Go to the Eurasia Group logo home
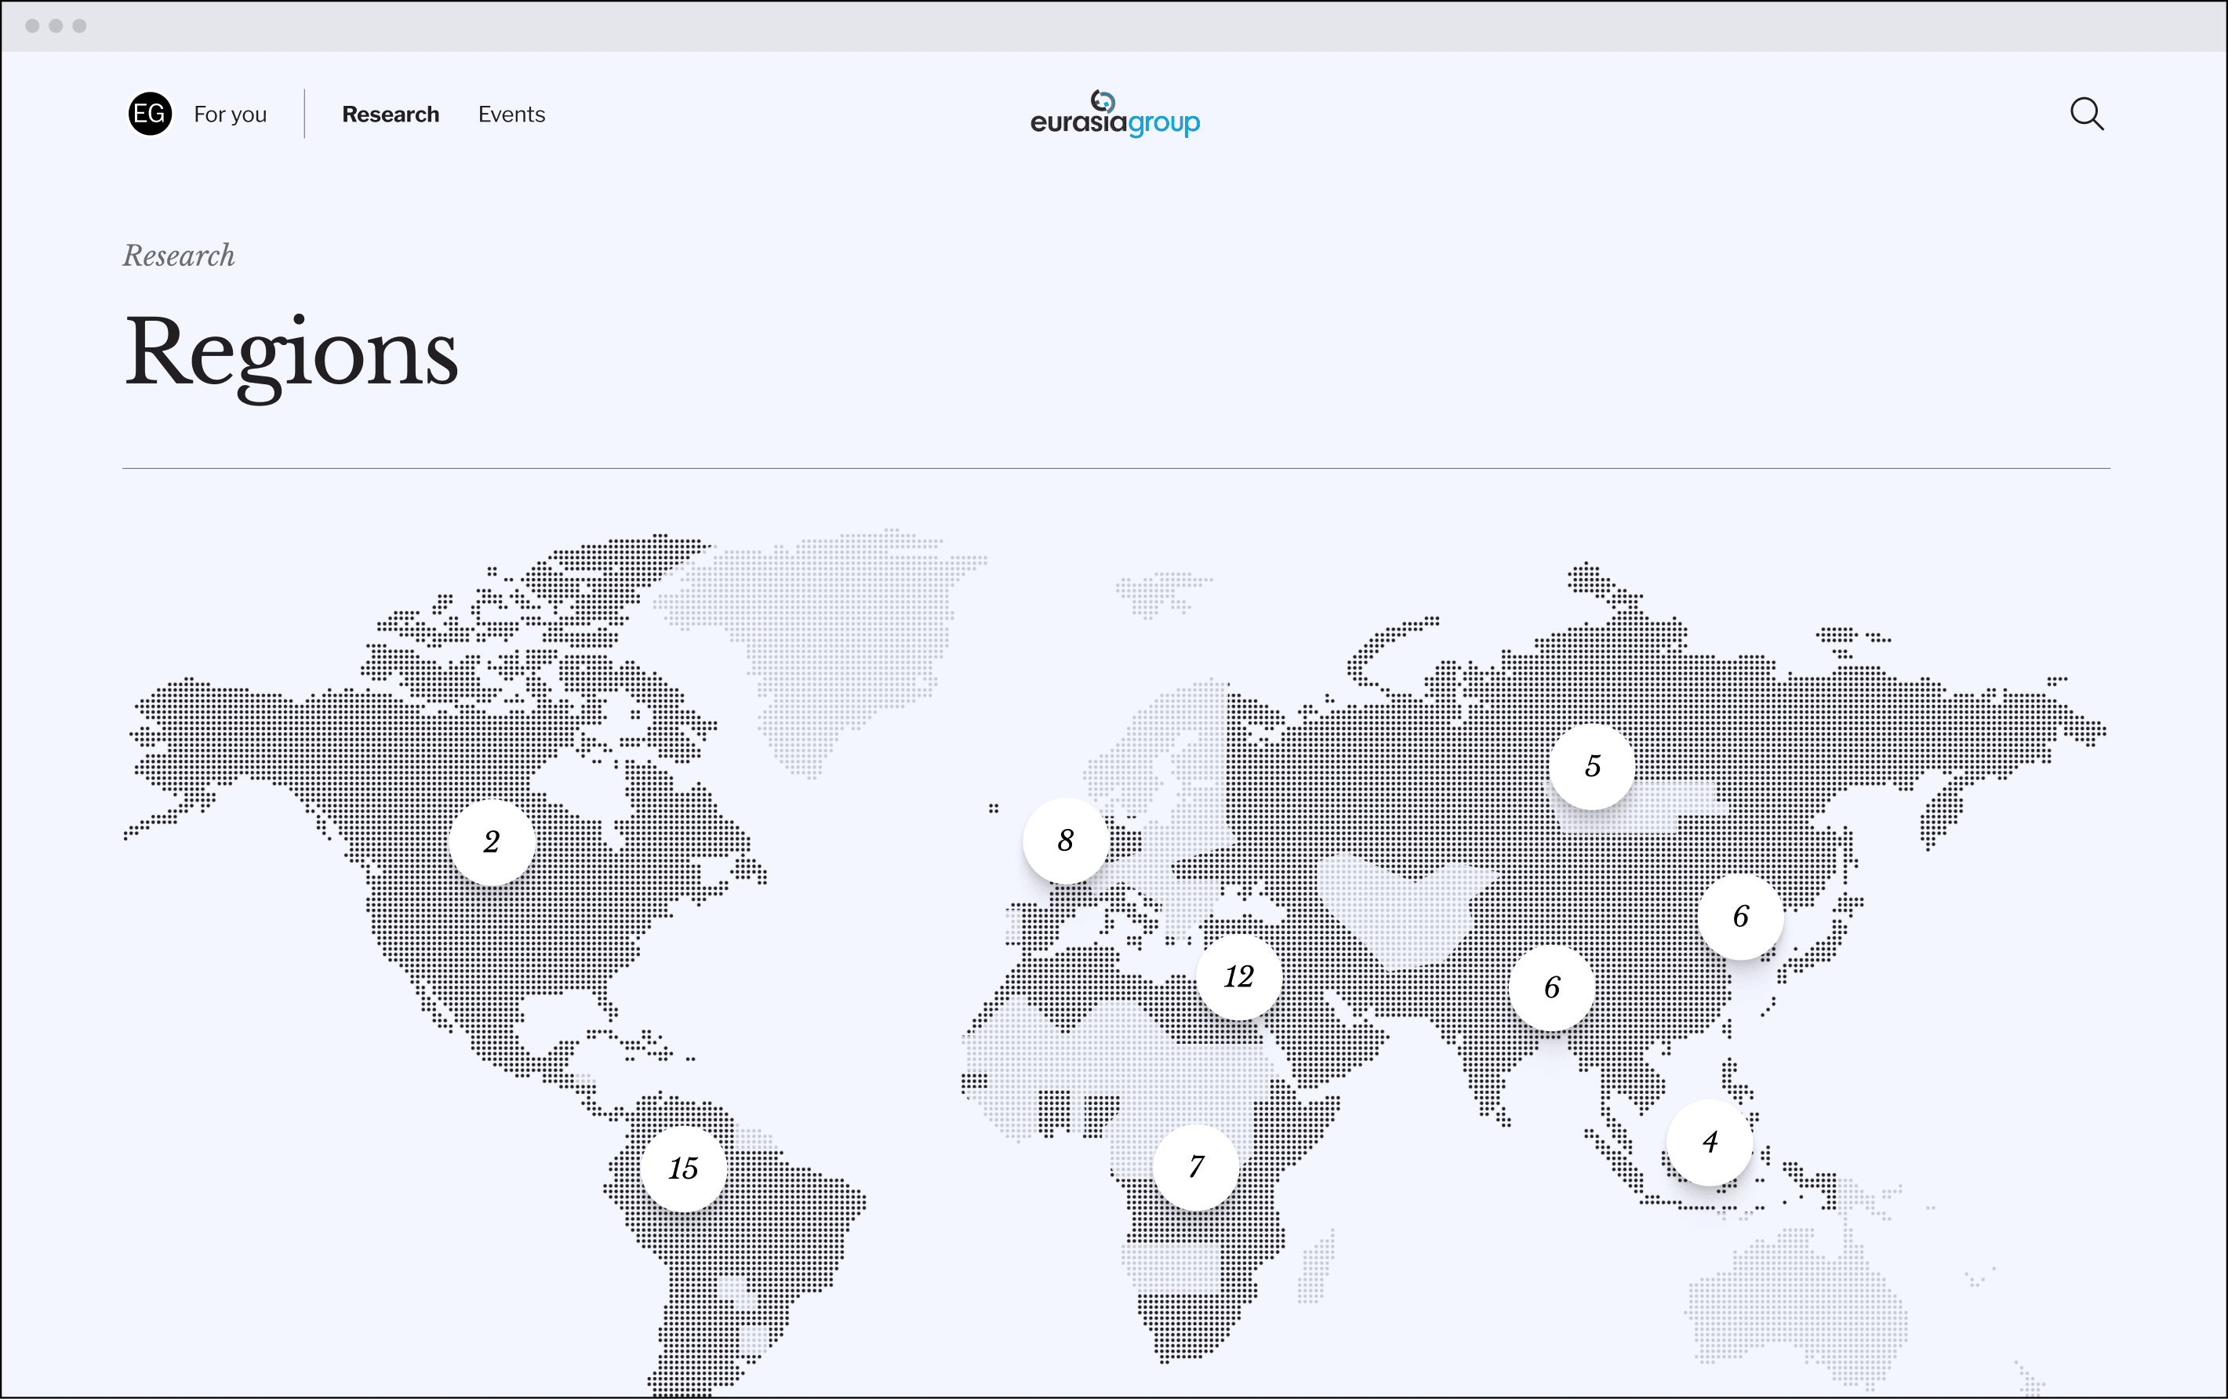This screenshot has width=2228, height=1399. pyautogui.click(x=1115, y=114)
